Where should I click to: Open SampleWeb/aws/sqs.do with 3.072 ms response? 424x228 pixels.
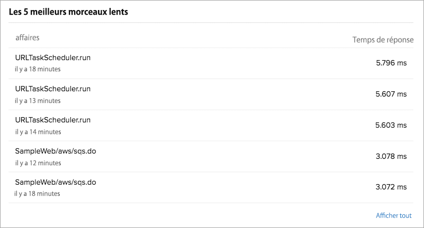click(56, 182)
